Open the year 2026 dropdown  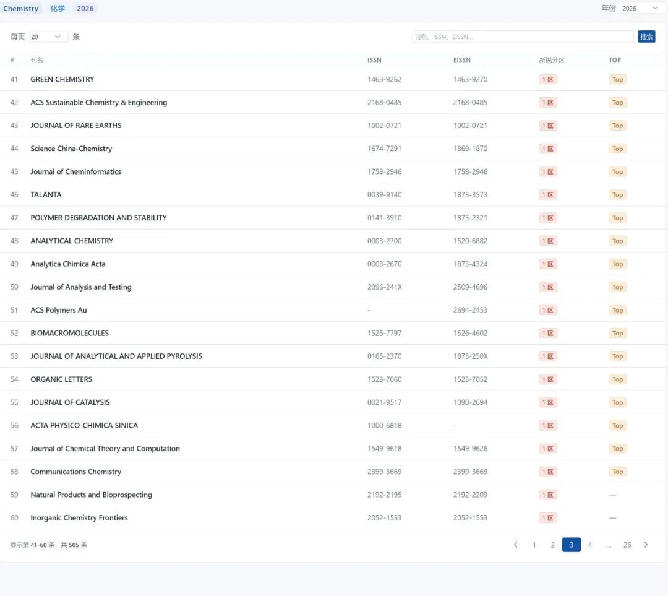click(640, 8)
